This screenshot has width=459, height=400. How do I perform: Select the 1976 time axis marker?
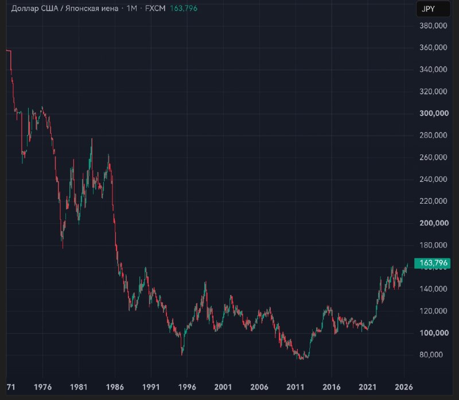[42, 387]
